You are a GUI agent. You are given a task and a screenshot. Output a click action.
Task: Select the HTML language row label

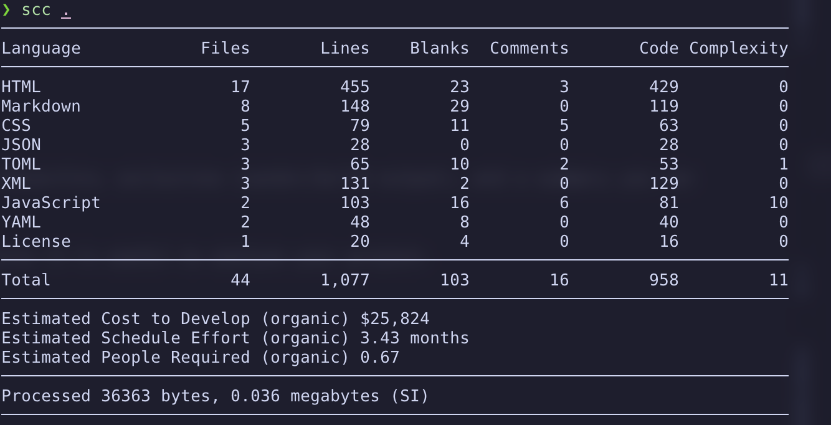tap(21, 87)
